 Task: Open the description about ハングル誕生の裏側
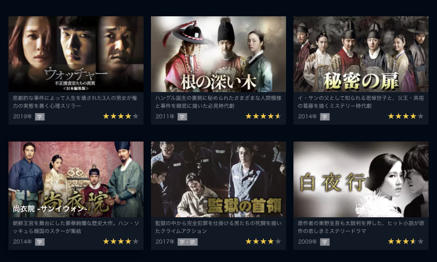coord(218,102)
